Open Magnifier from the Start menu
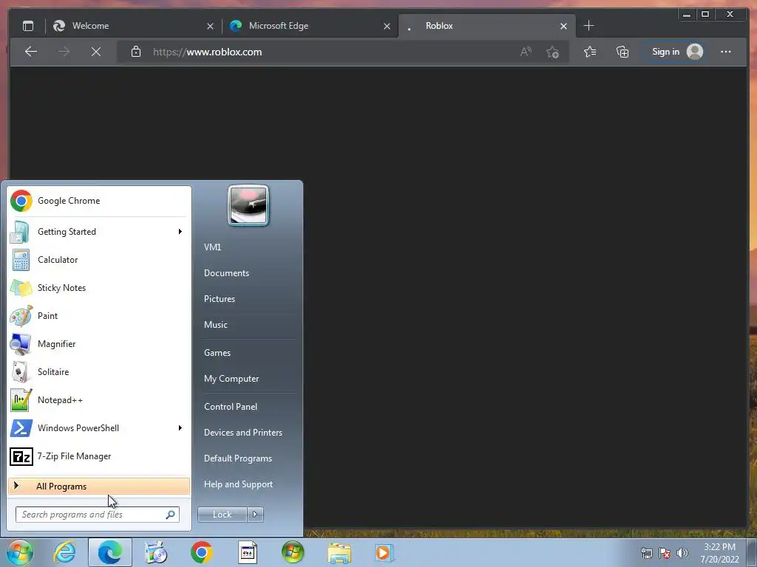The image size is (757, 567). [x=98, y=344]
